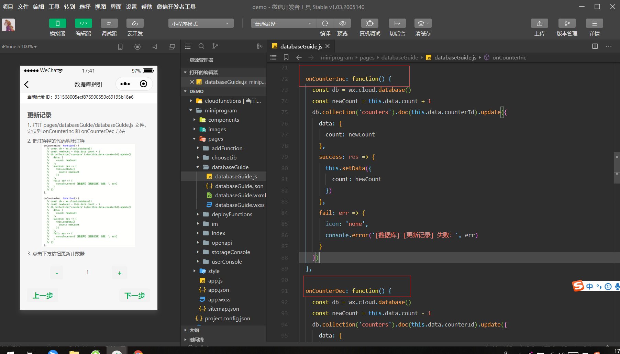The image size is (620, 354).
Task: Click the upload icon
Action: point(540,23)
